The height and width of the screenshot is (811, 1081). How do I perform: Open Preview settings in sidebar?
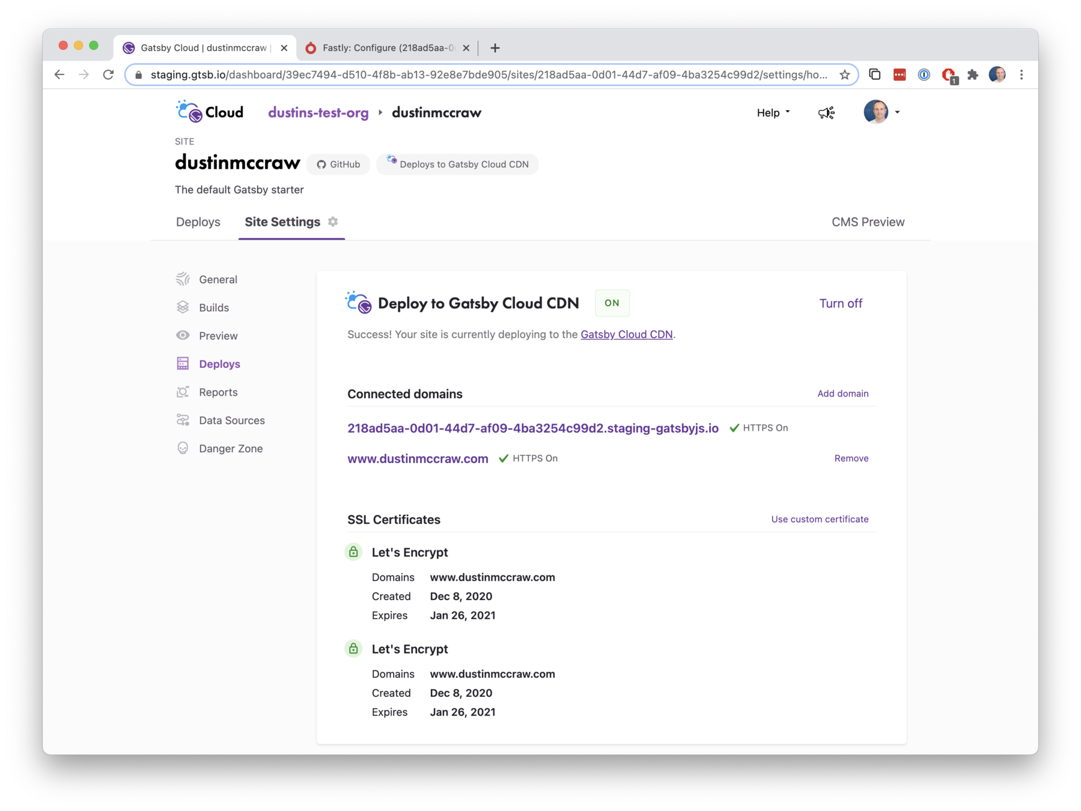pyautogui.click(x=218, y=336)
